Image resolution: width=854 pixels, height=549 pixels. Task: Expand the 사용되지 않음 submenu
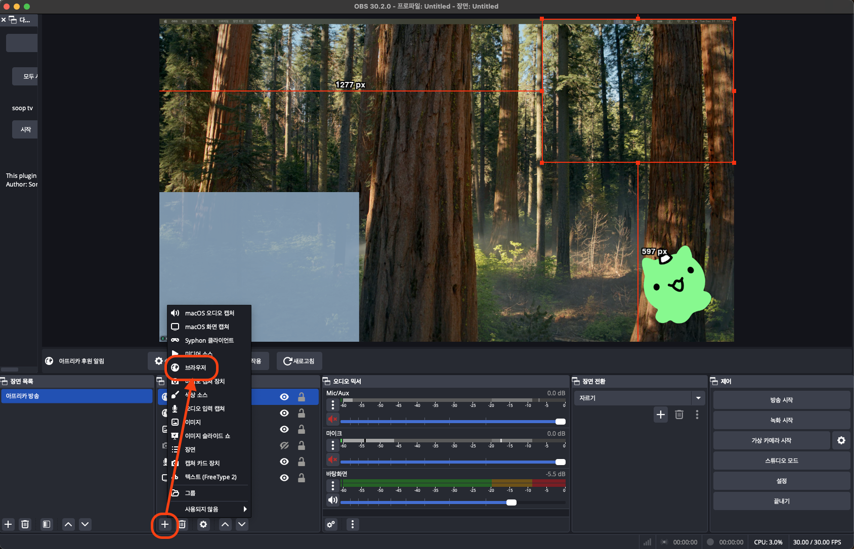tap(209, 509)
